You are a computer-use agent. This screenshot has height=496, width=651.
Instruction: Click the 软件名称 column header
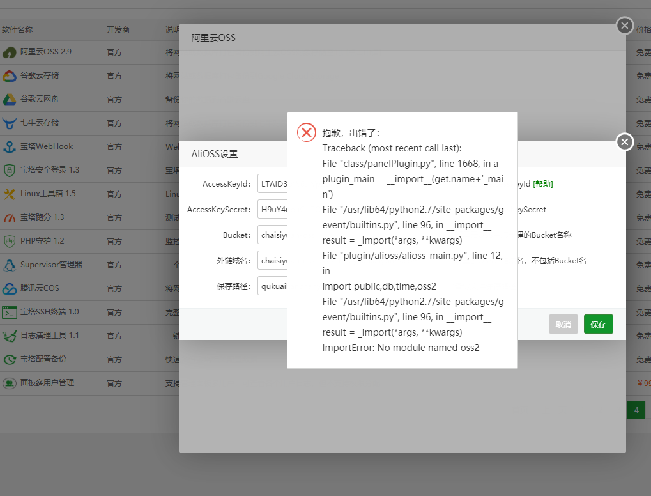point(17,30)
